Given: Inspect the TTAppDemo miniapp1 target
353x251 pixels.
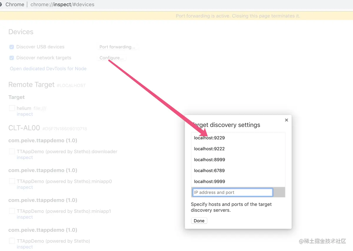Looking at the screenshot, I should [25, 217].
